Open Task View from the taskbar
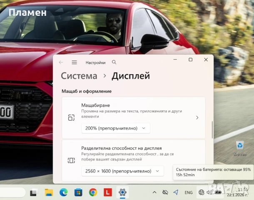 tap(34, 192)
